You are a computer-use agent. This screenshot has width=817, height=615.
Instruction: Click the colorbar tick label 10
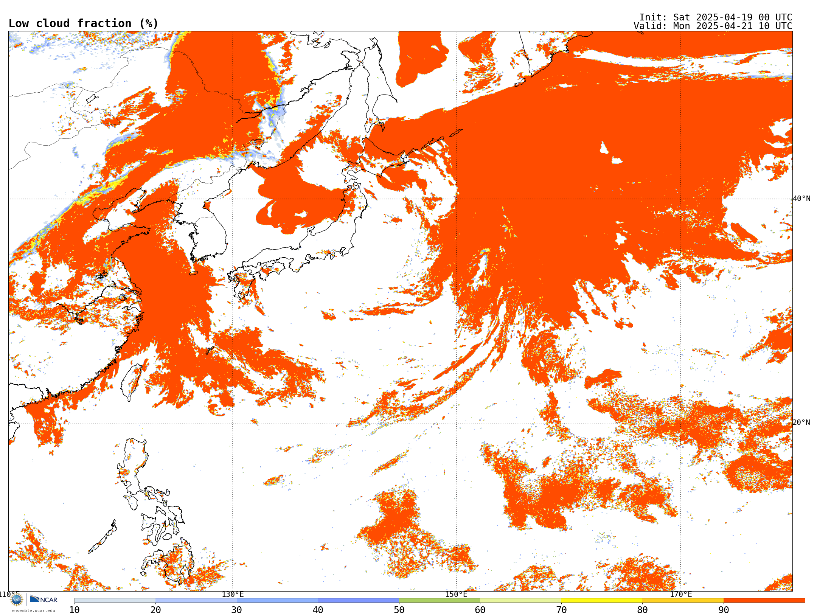point(75,610)
